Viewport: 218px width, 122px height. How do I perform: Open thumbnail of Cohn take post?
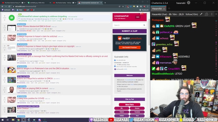coord(12,89)
